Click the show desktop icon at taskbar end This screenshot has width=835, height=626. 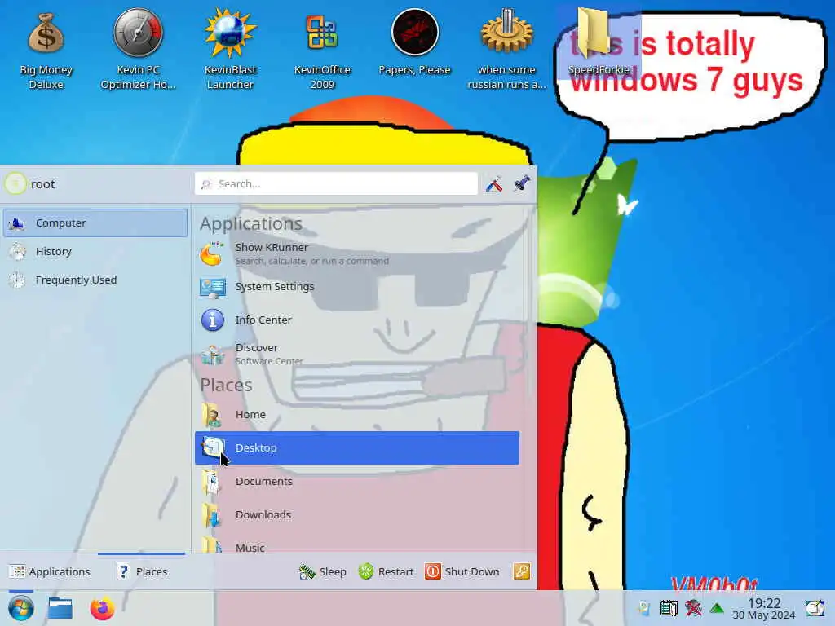click(x=815, y=608)
